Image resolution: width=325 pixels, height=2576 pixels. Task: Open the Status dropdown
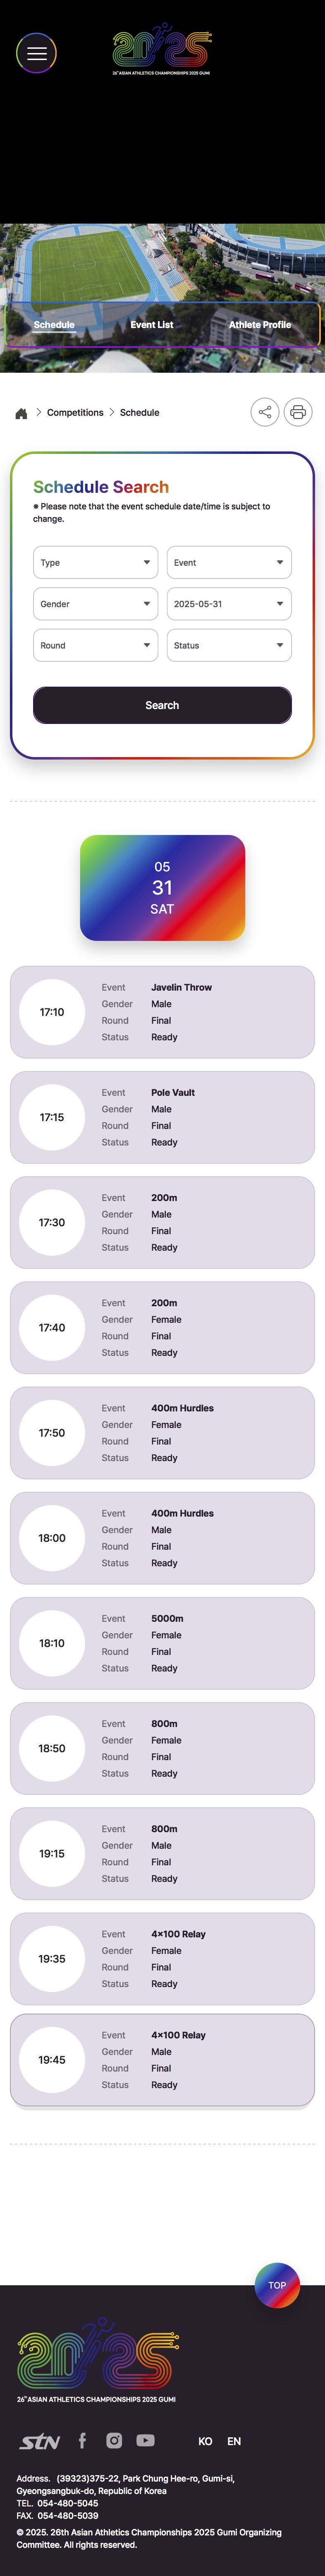tap(228, 645)
